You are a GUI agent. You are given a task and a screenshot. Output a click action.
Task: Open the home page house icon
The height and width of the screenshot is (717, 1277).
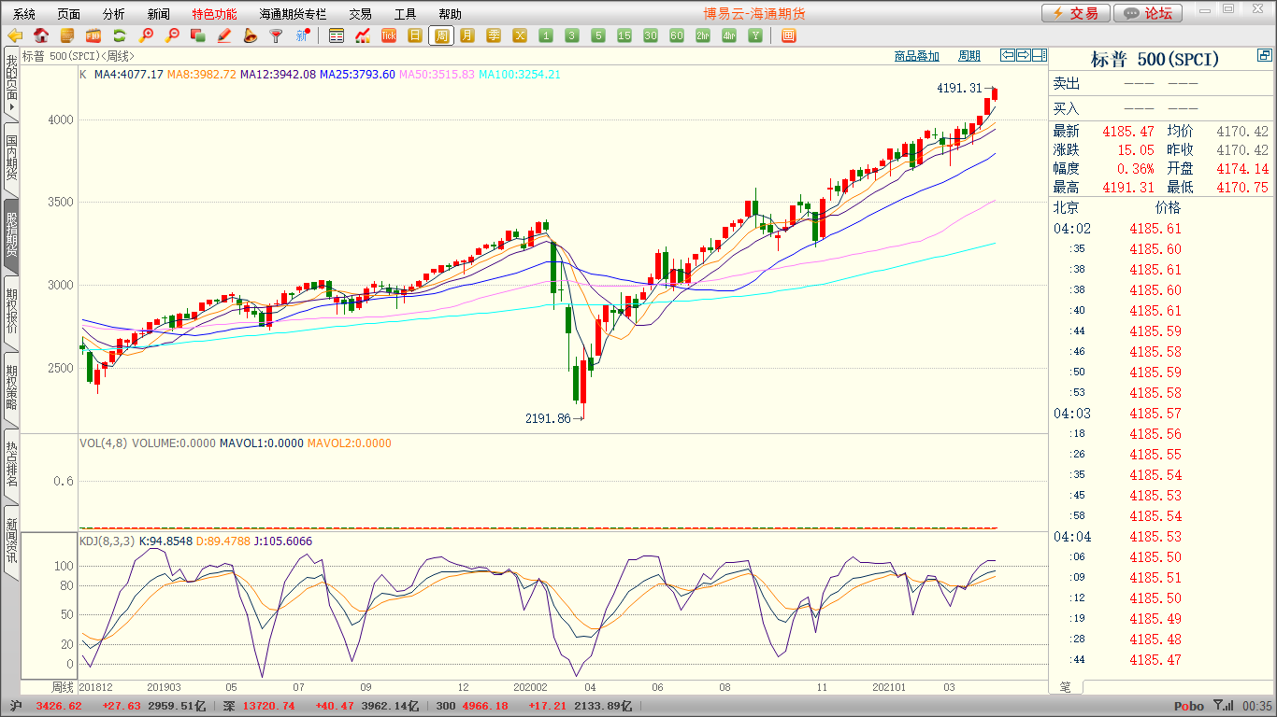41,35
